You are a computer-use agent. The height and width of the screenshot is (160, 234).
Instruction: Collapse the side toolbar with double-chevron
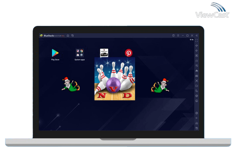click(197, 36)
